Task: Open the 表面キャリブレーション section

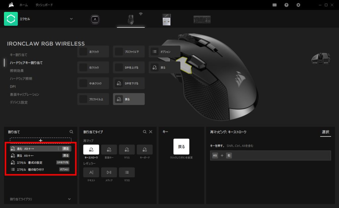Action: 24,94
